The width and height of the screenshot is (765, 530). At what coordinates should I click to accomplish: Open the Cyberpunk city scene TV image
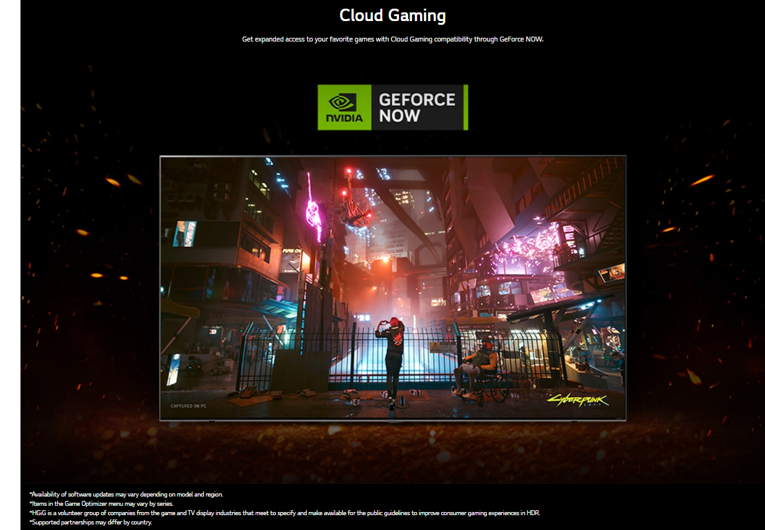click(x=393, y=288)
